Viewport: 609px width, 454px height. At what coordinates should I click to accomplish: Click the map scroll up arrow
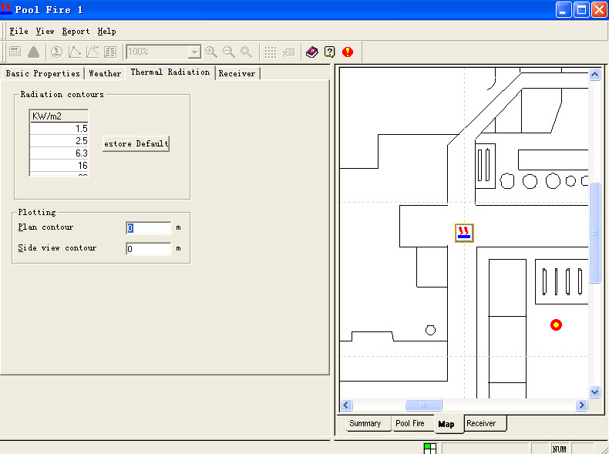point(594,74)
